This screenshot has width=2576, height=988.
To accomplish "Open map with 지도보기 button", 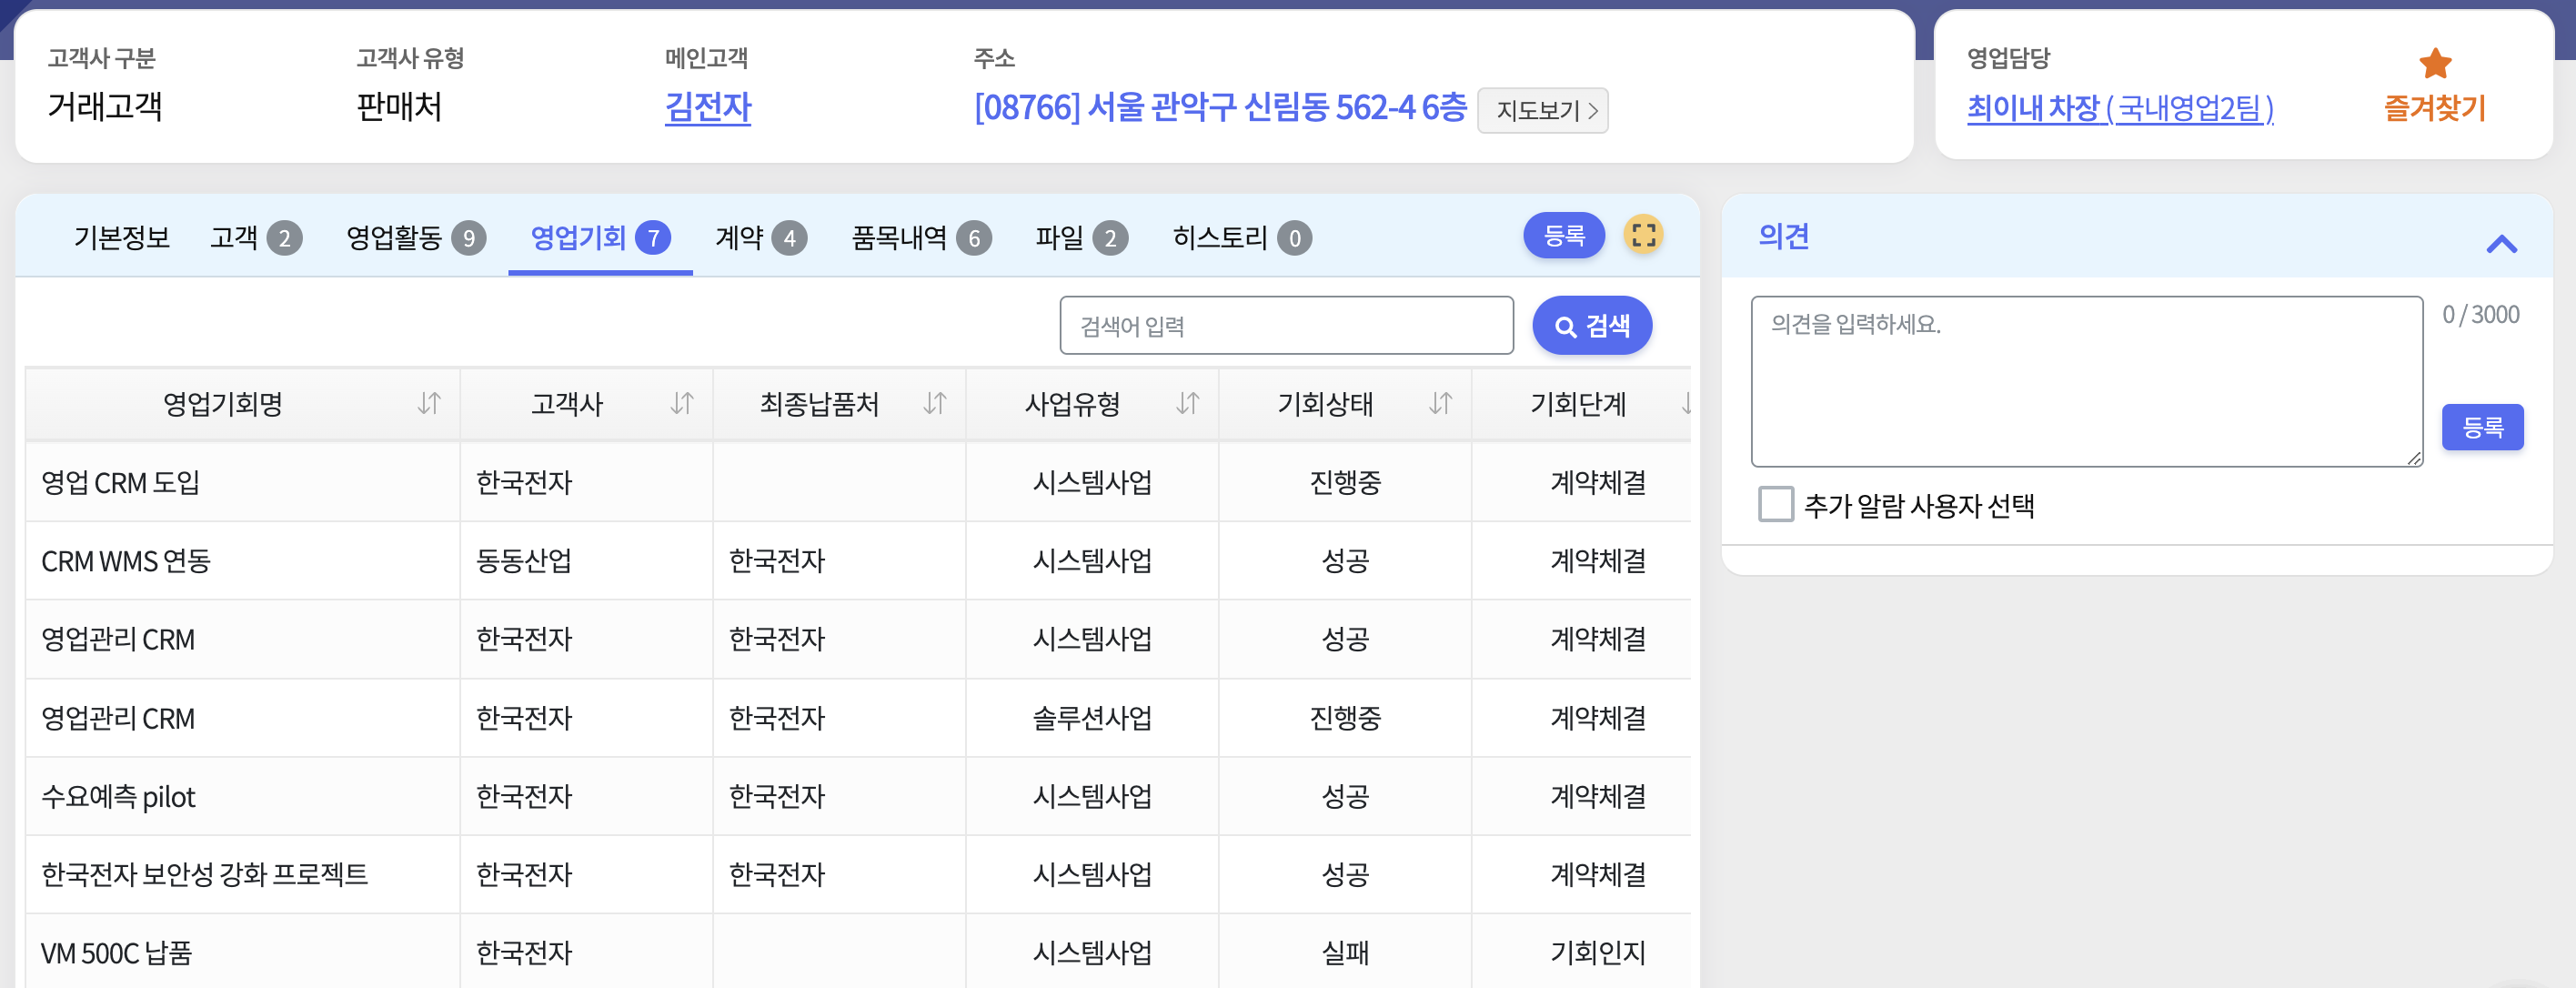I will coord(1542,110).
